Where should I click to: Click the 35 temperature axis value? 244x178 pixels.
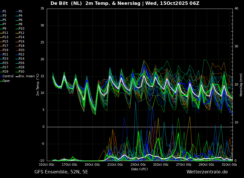click(42, 9)
